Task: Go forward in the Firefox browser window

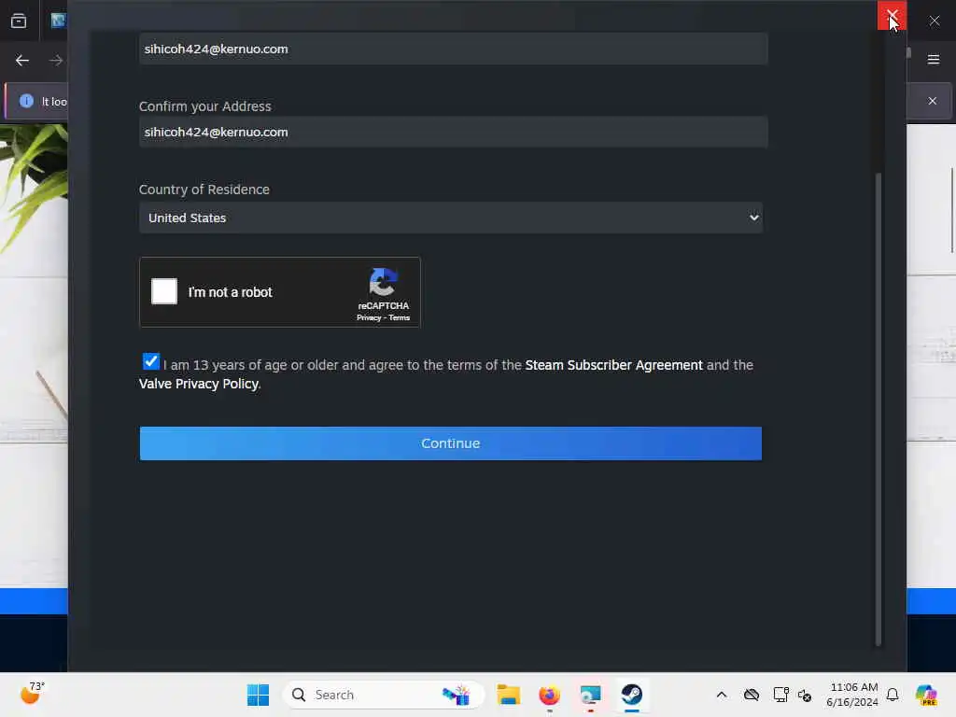Action: click(55, 60)
